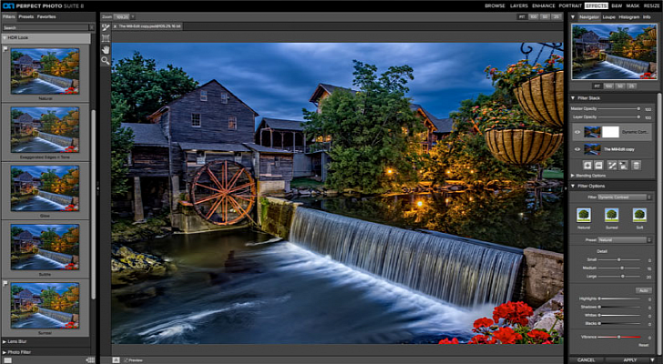Select the Glow preset thumbnail
The width and height of the screenshot is (663, 364).
point(45,188)
